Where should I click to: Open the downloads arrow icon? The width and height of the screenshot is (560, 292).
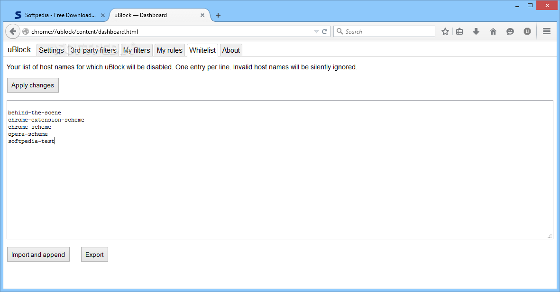pos(476,31)
